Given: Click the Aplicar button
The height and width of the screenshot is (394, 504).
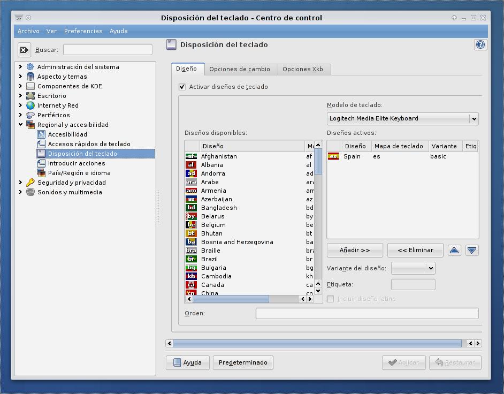Looking at the screenshot, I should pyautogui.click(x=404, y=362).
